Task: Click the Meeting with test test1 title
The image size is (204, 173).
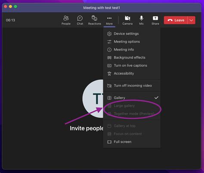Action: coord(102,8)
